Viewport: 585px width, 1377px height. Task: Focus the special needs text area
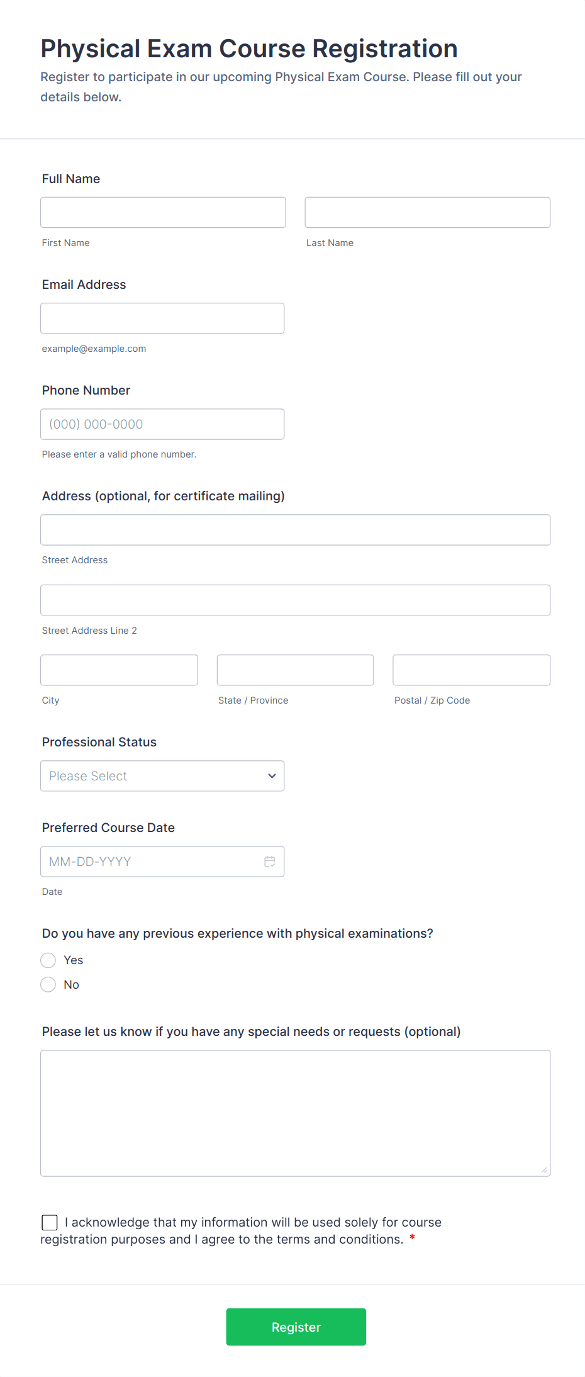[295, 1113]
